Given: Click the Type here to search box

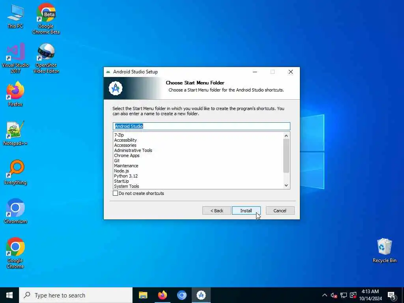Looking at the screenshot, I should [x=76, y=295].
